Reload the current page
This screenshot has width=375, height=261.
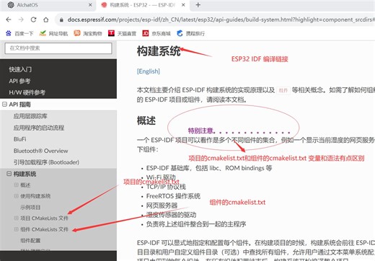(33, 19)
